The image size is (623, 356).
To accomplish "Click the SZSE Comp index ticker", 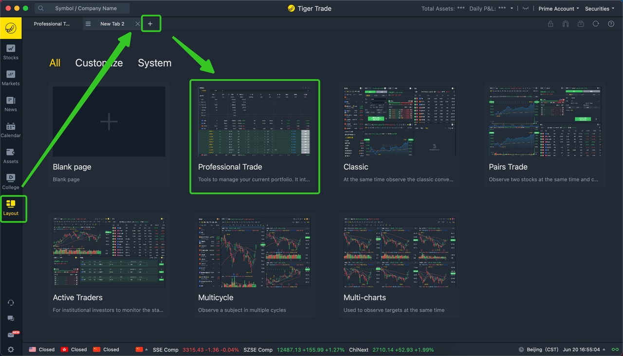I will [x=294, y=350].
